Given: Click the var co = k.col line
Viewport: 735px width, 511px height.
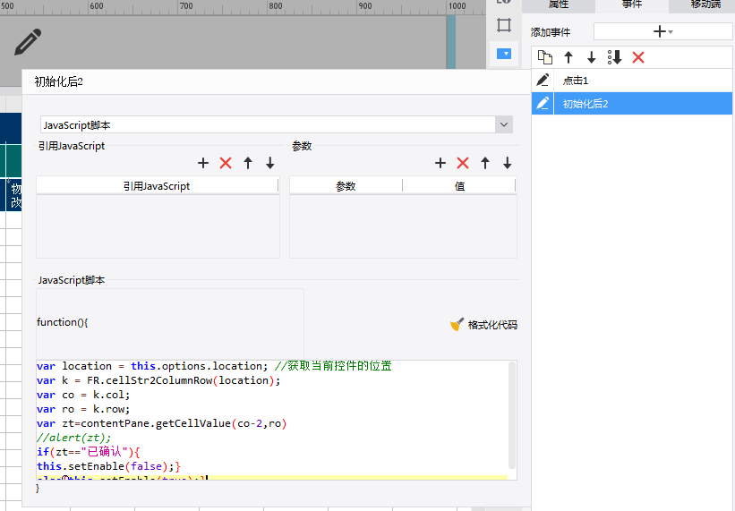Looking at the screenshot, I should 83,395.
